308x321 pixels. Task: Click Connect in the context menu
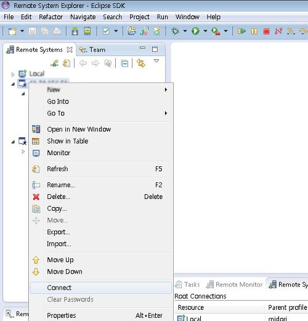coord(101,288)
